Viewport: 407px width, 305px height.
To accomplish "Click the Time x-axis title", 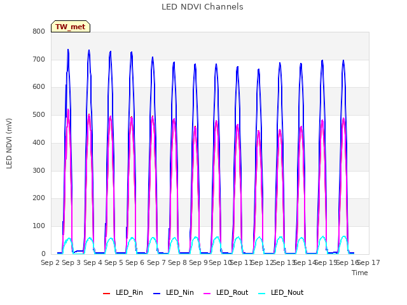I will (x=360, y=273).
